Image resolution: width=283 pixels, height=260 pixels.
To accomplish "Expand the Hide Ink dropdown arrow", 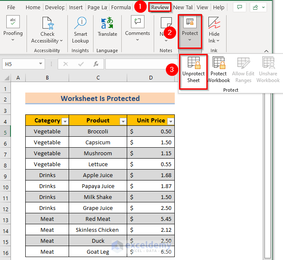I will click(x=218, y=41).
